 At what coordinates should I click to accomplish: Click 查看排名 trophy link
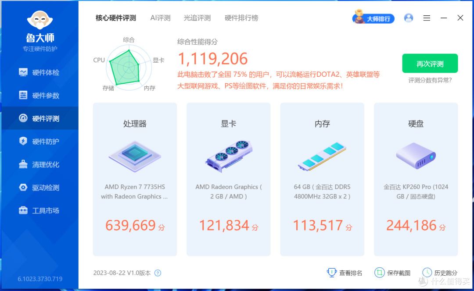pyautogui.click(x=345, y=273)
